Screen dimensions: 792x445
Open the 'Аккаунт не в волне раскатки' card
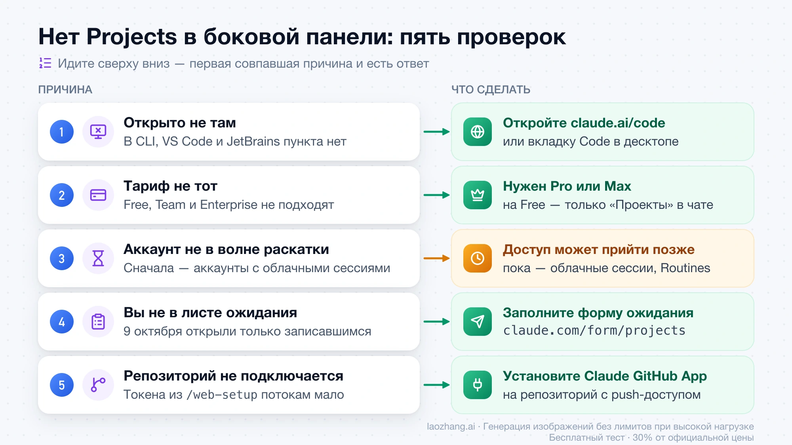[229, 258]
